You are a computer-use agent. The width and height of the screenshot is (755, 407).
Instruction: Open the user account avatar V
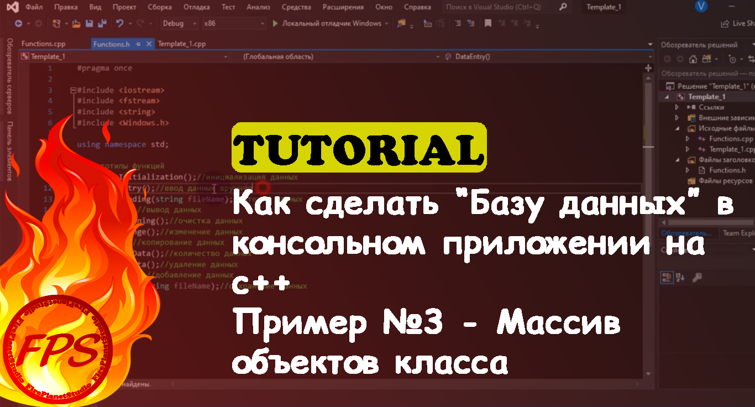point(702,7)
